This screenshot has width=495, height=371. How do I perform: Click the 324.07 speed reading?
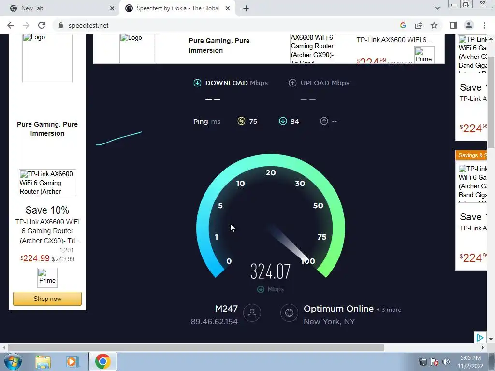[x=271, y=271]
